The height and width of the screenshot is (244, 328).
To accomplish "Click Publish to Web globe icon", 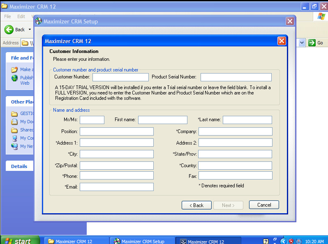I will [14, 78].
